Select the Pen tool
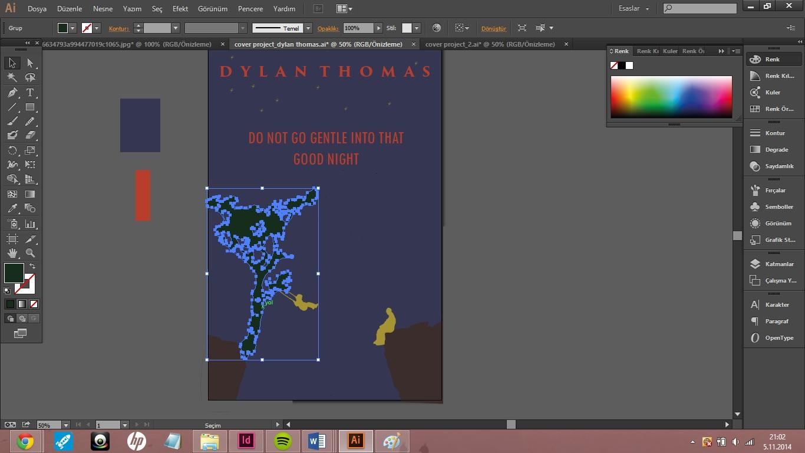This screenshot has height=453, width=805. [x=12, y=93]
